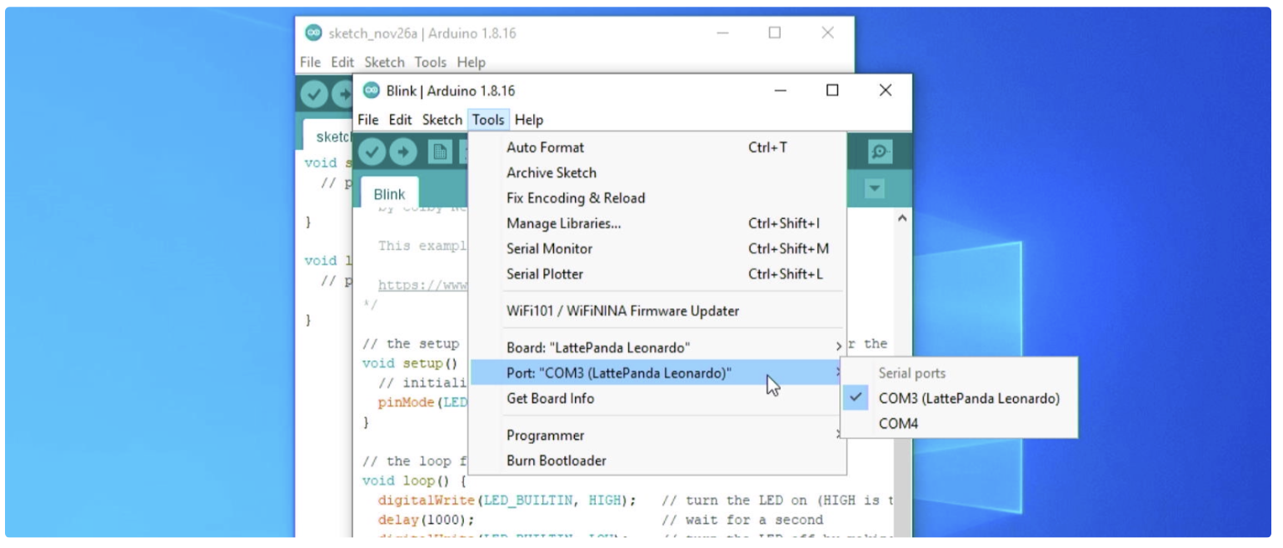Open Tools menu in sketch_nov26a window
This screenshot has width=1283, height=548.
[431, 62]
